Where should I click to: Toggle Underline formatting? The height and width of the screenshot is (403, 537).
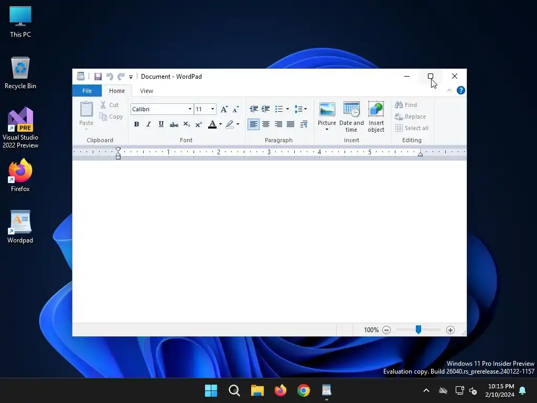click(161, 124)
